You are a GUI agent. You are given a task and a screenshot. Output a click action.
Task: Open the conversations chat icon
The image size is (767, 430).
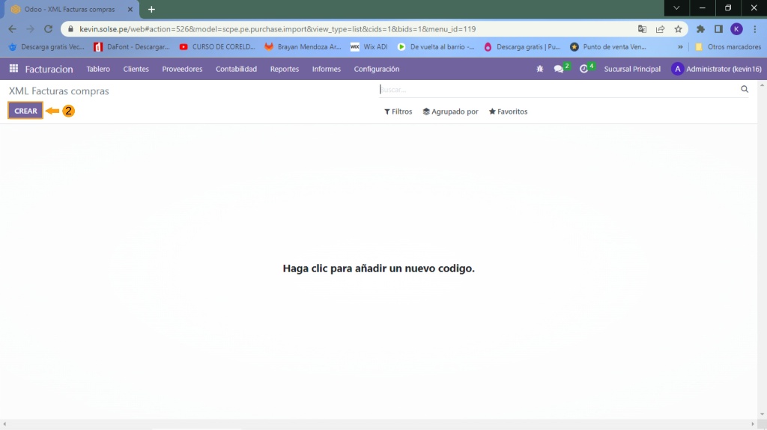pyautogui.click(x=559, y=69)
